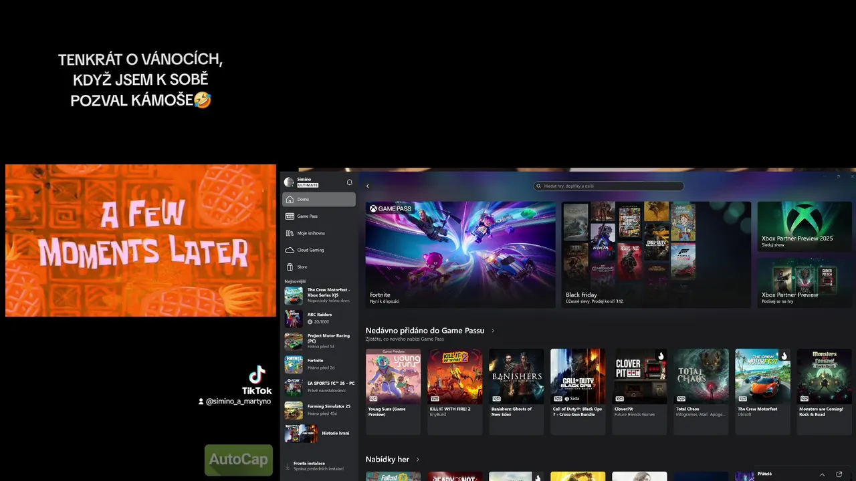
Task: Click the Simino profile avatar
Action: (289, 182)
